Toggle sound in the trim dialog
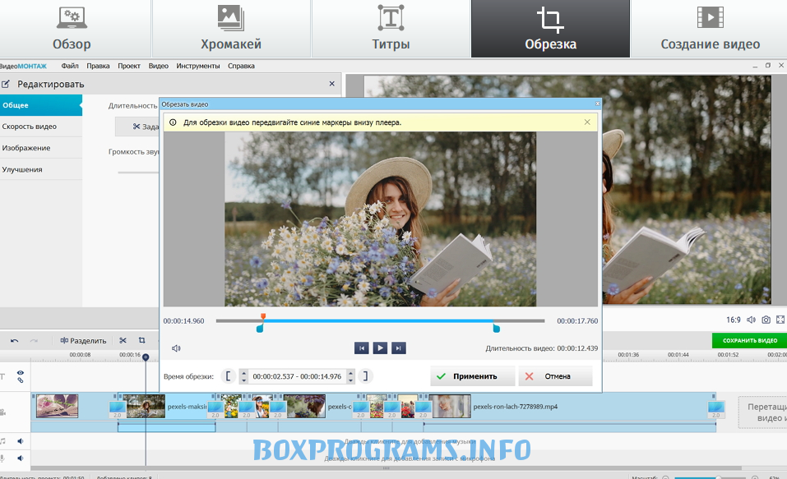The width and height of the screenshot is (787, 479). 176,348
